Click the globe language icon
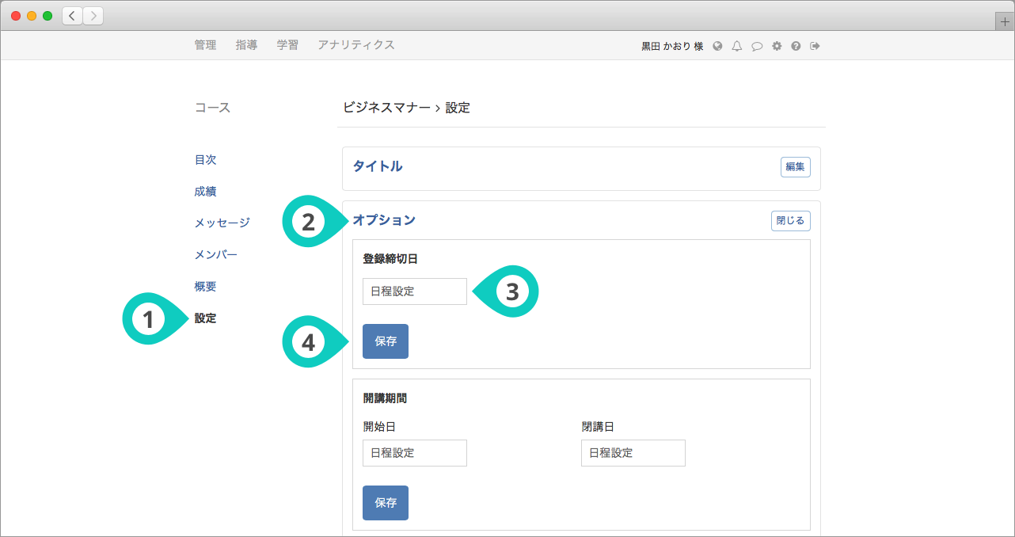Image resolution: width=1015 pixels, height=537 pixels. (717, 46)
